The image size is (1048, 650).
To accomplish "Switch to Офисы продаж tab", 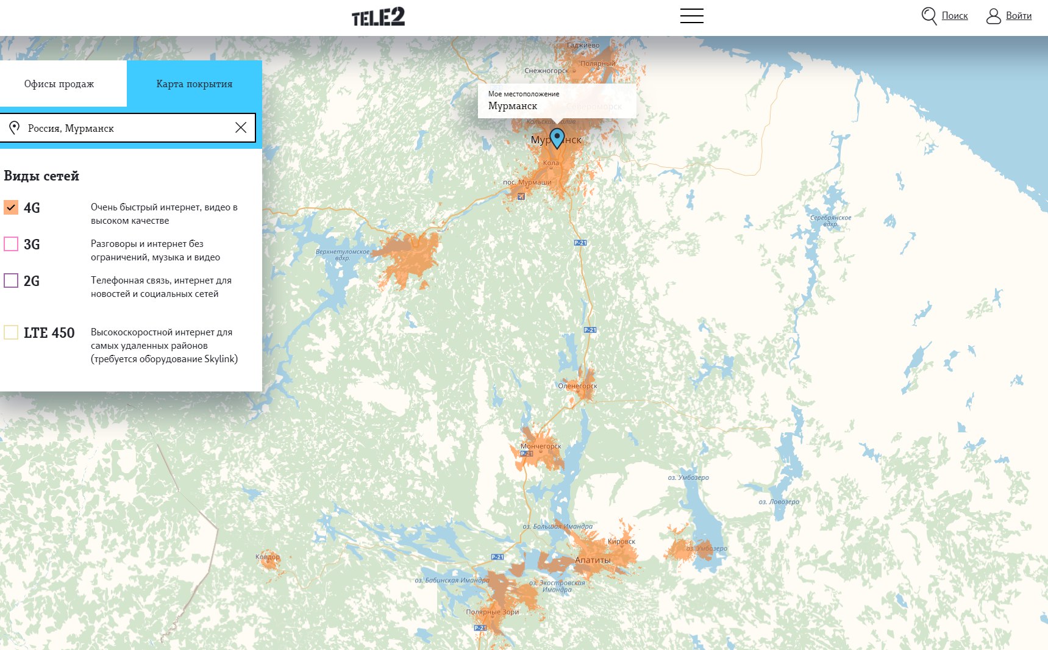I will (63, 84).
